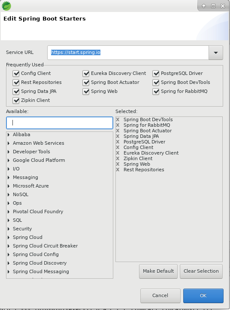This screenshot has width=230, height=310.
Task: Expand the Amazon Web Services category
Action: [x=9, y=143]
